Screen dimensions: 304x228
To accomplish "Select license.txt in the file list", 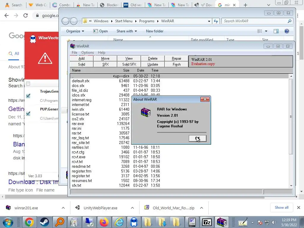I will click(x=80, y=114).
